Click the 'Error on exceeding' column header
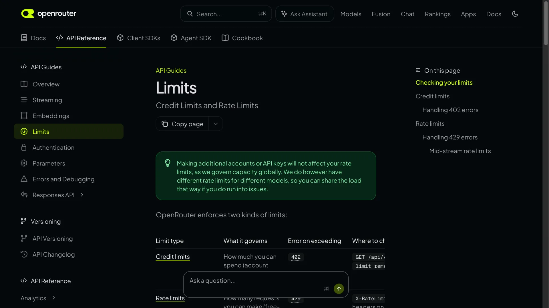Viewport: 549px width, 308px height. 315,241
